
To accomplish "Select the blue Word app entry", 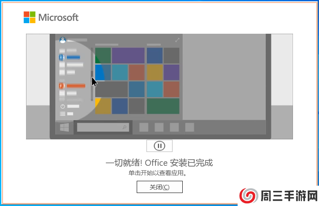I will coord(70,58).
